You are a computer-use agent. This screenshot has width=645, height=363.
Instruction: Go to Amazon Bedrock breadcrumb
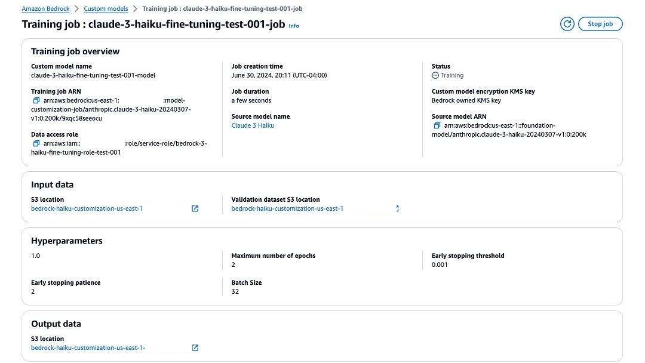[45, 9]
